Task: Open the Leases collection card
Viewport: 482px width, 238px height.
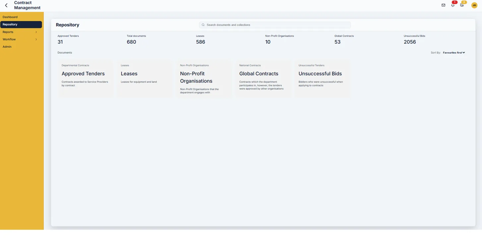Action: pos(145,79)
